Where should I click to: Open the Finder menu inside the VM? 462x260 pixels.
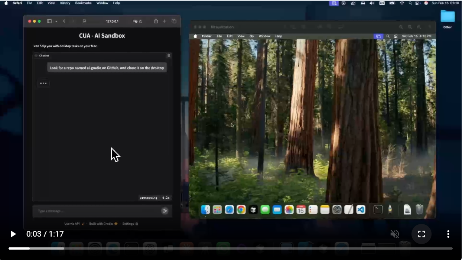tap(206, 36)
